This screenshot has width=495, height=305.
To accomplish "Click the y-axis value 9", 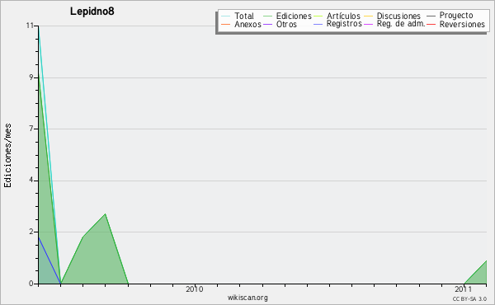I will [31, 77].
